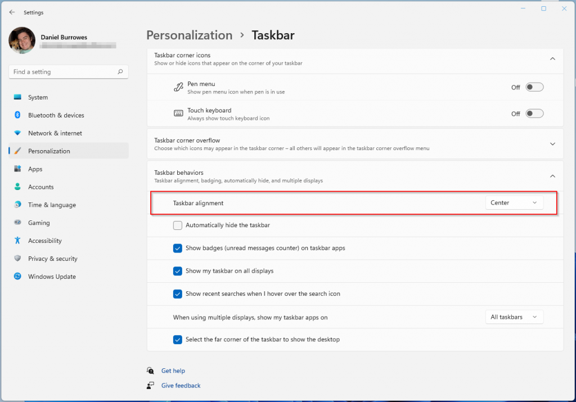Open the Taskbar alignment Center dropdown
Screen dimensions: 576x402
[x=514, y=202]
